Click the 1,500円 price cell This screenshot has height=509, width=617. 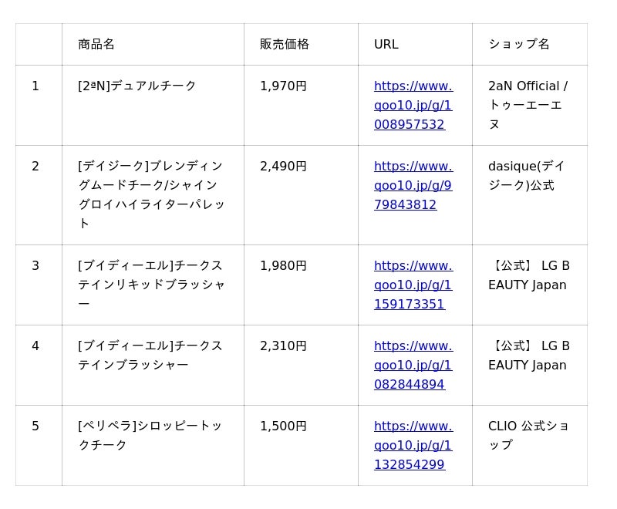[283, 426]
